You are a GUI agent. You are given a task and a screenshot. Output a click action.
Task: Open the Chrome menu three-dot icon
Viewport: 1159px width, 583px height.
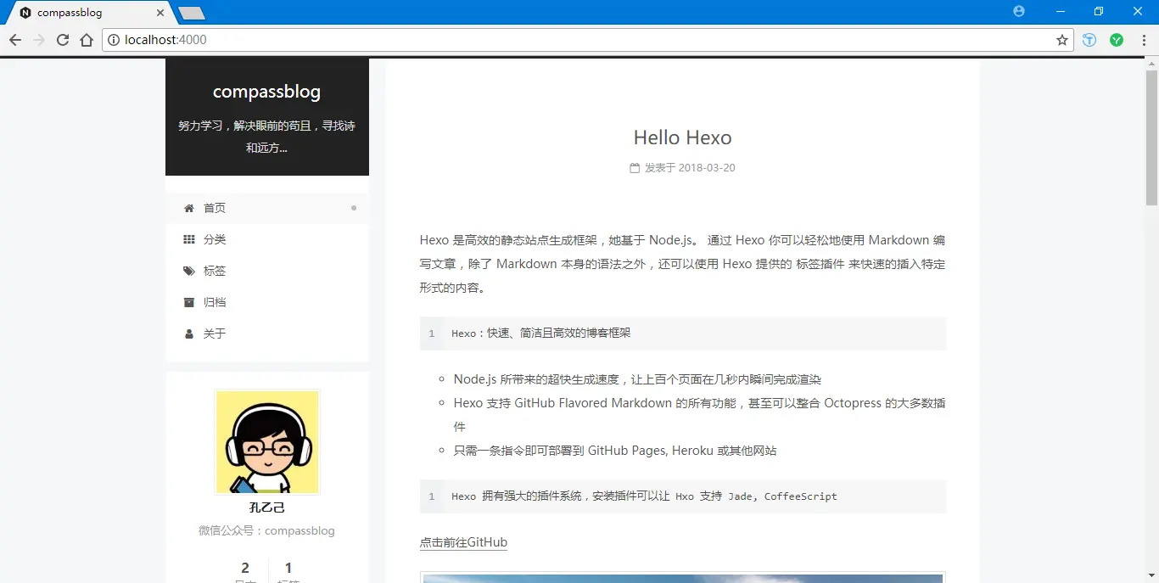click(1142, 40)
